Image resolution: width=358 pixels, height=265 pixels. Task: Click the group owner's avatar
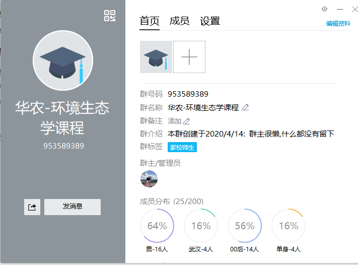149,179
